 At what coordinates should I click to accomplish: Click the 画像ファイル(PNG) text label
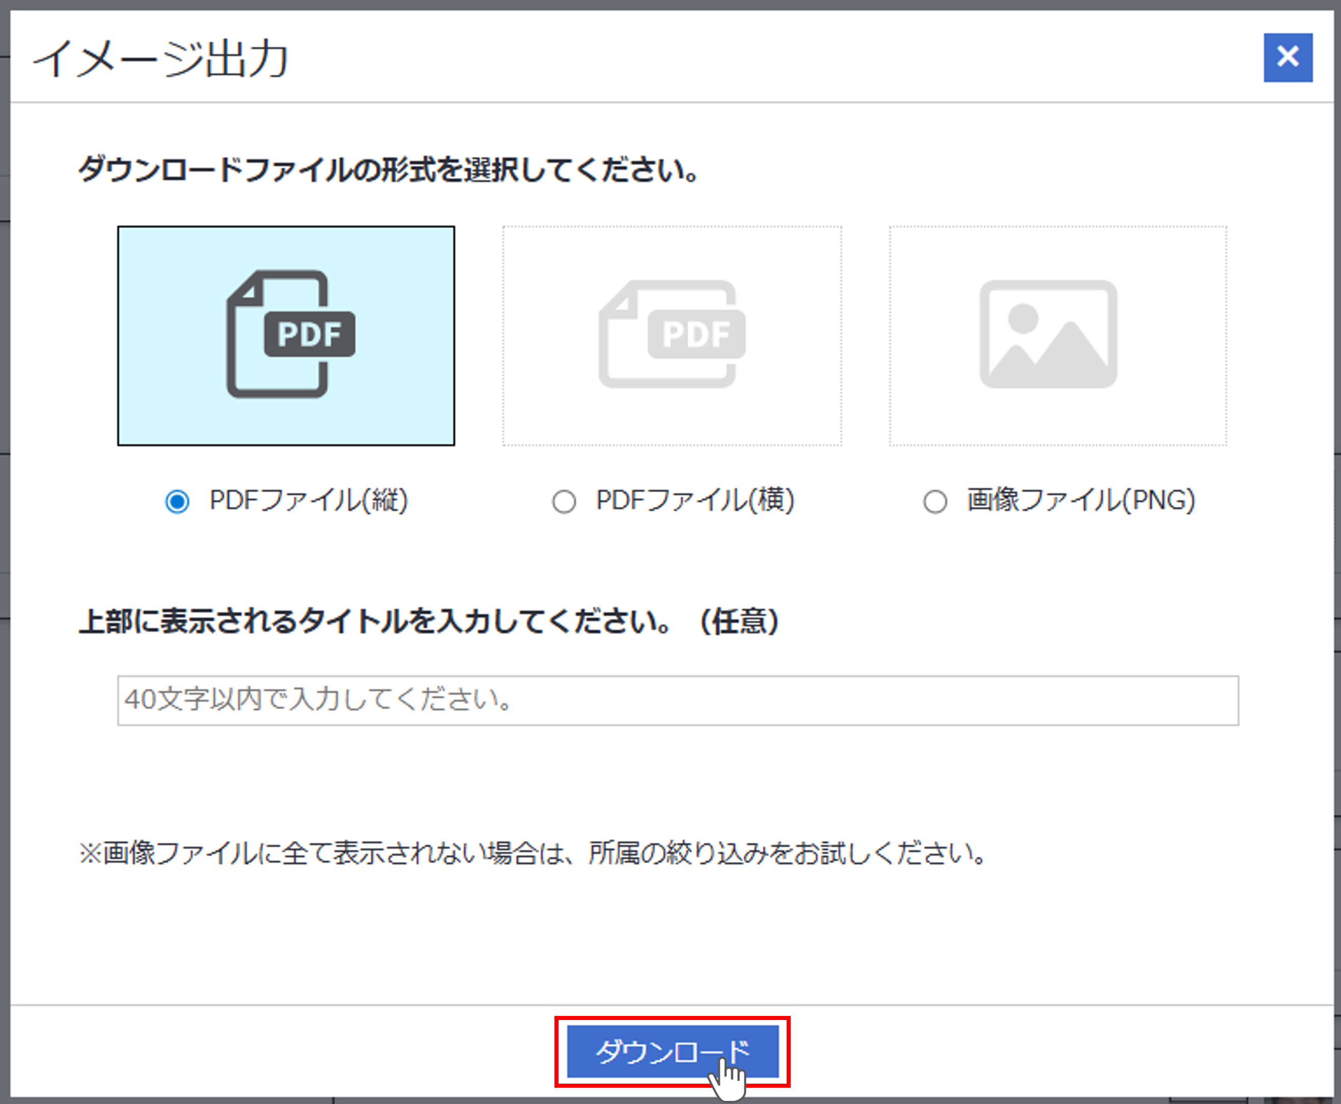tap(1081, 500)
